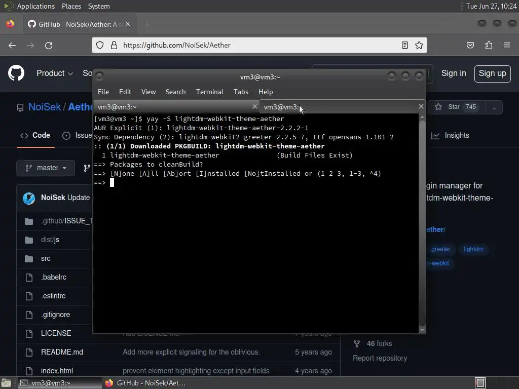The height and width of the screenshot is (389, 519).
Task: Click Report repository link
Action: 380,358
